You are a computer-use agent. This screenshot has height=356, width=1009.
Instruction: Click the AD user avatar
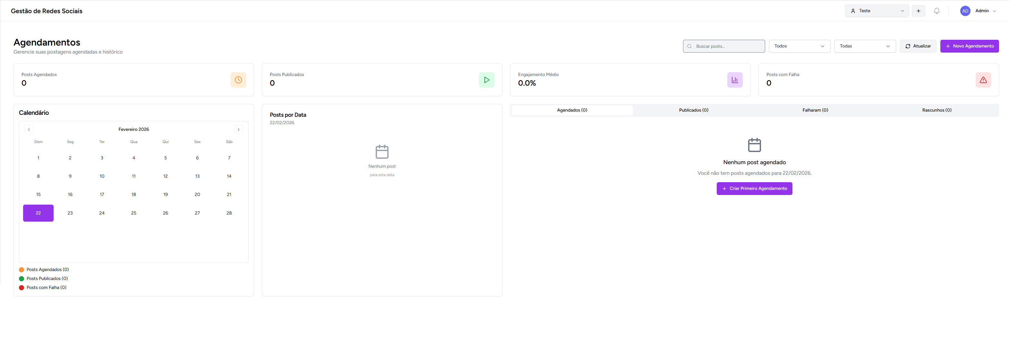965,11
